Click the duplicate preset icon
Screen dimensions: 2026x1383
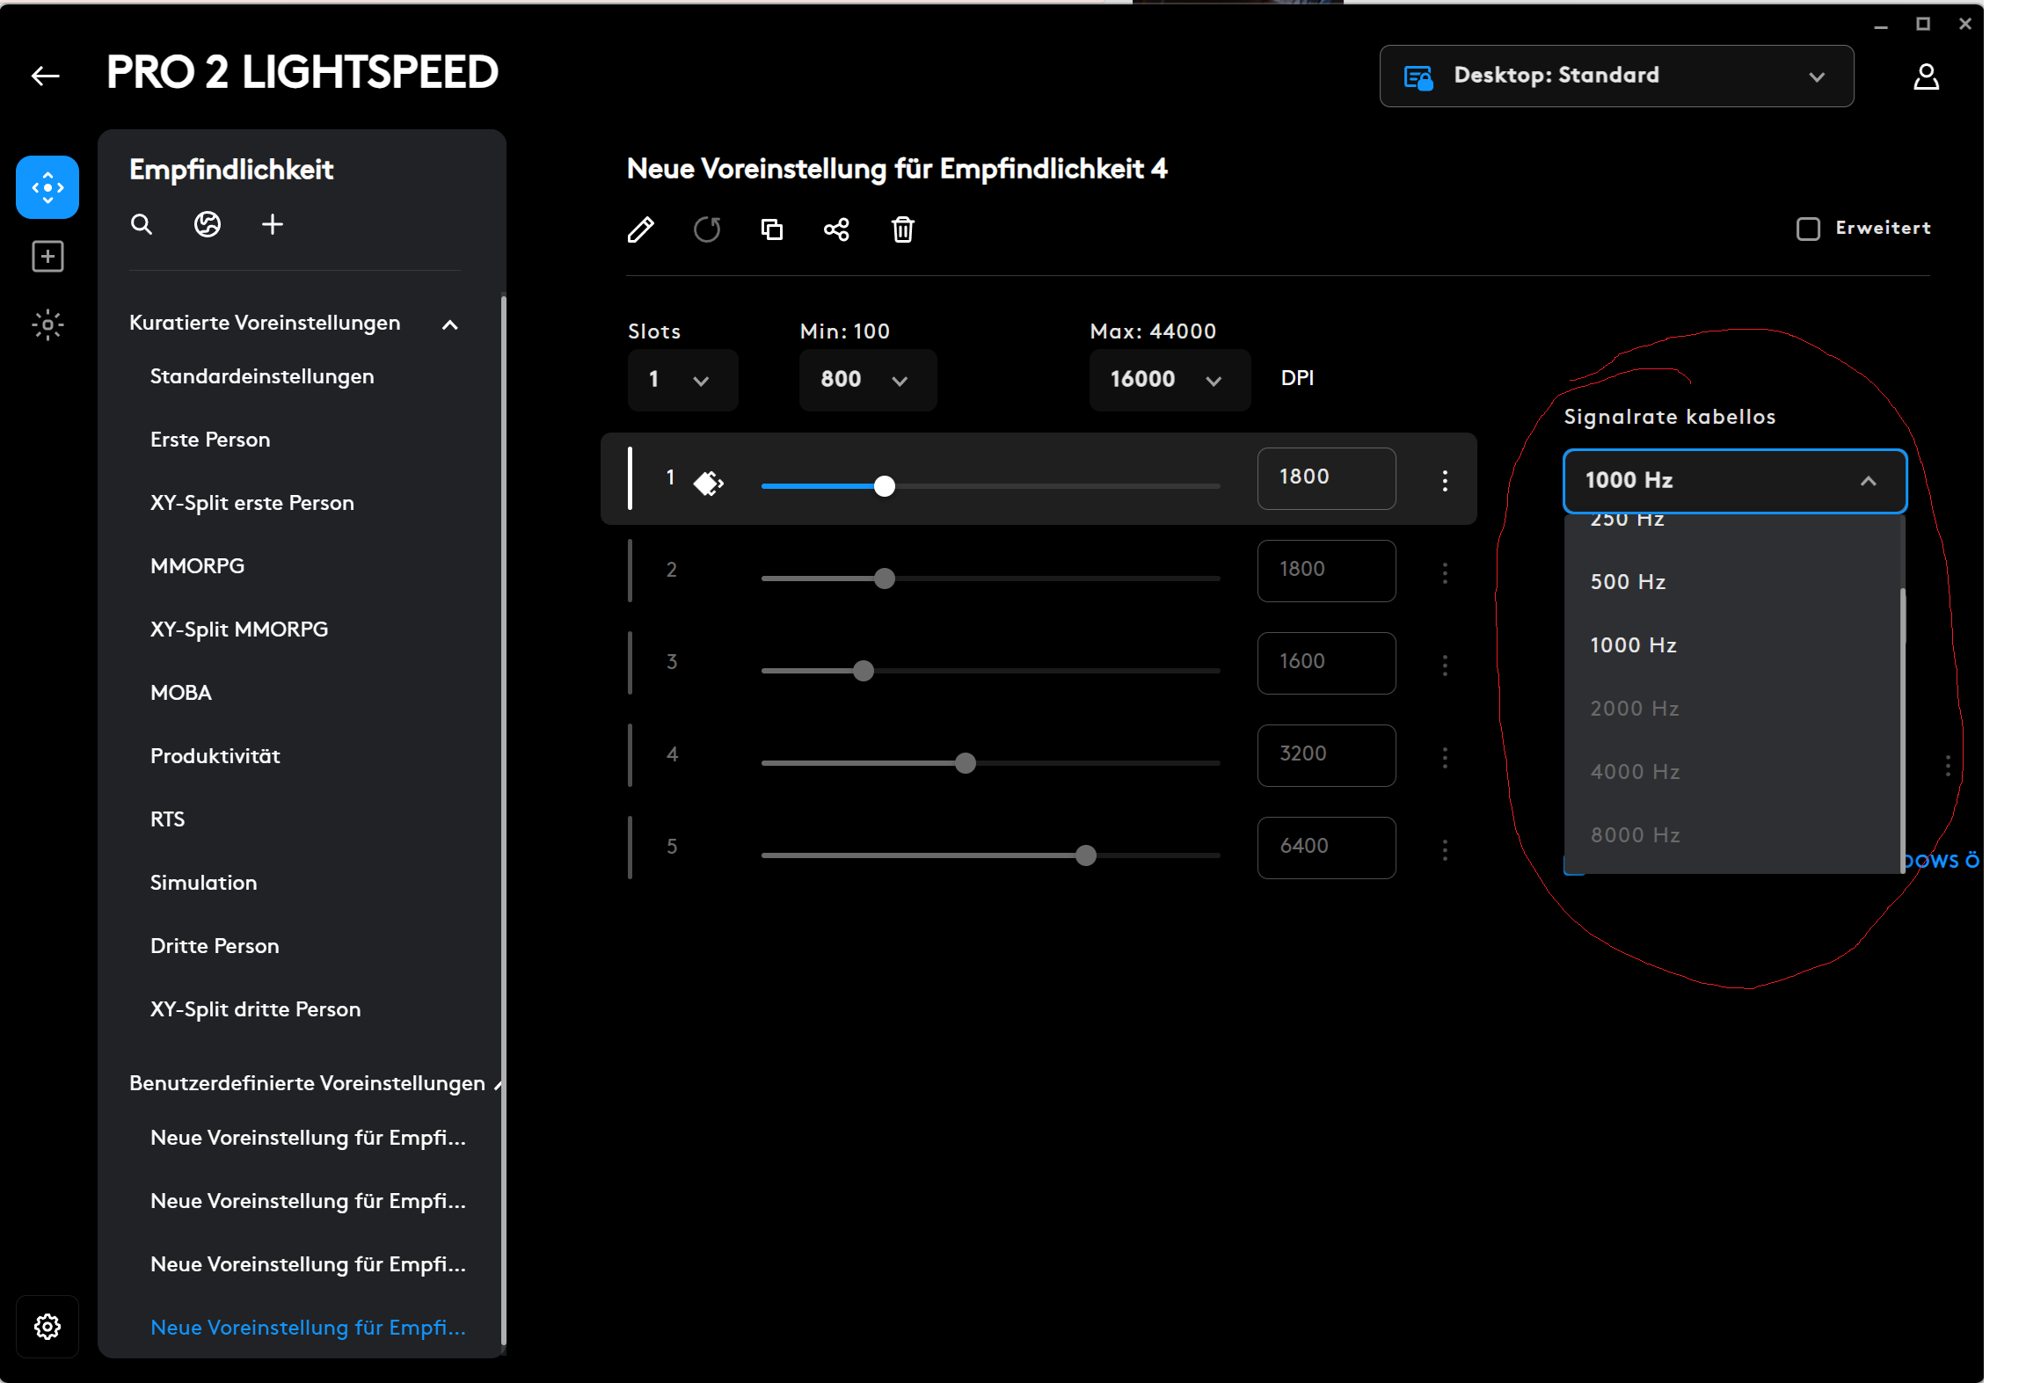(771, 230)
